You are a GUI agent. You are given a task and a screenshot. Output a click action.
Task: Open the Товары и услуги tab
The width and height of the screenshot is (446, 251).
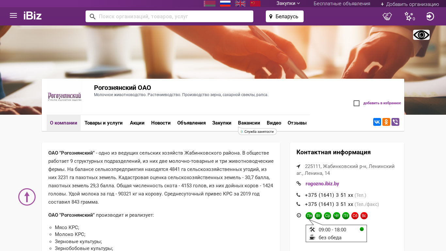pyautogui.click(x=104, y=123)
